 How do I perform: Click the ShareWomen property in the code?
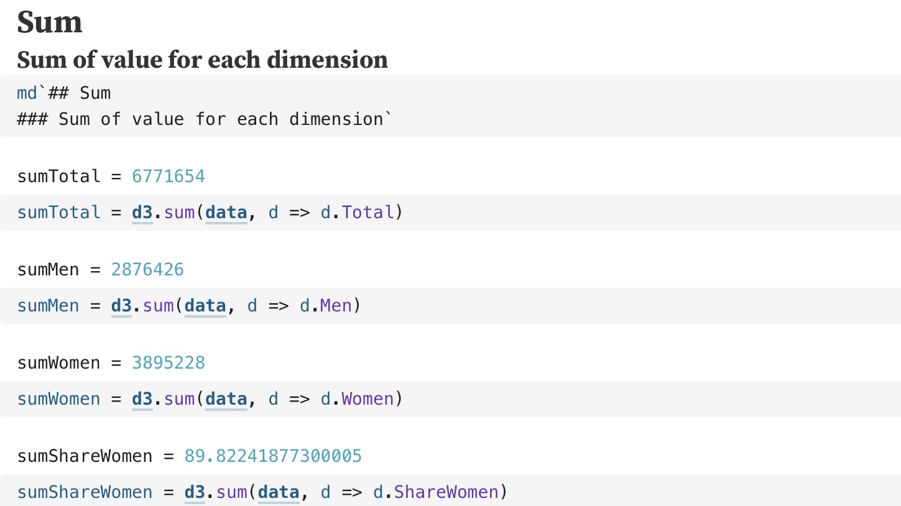click(446, 492)
